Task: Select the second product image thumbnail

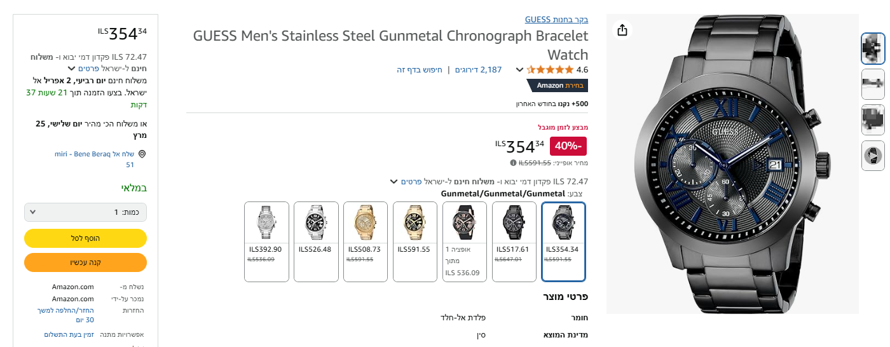Action: coord(873,84)
